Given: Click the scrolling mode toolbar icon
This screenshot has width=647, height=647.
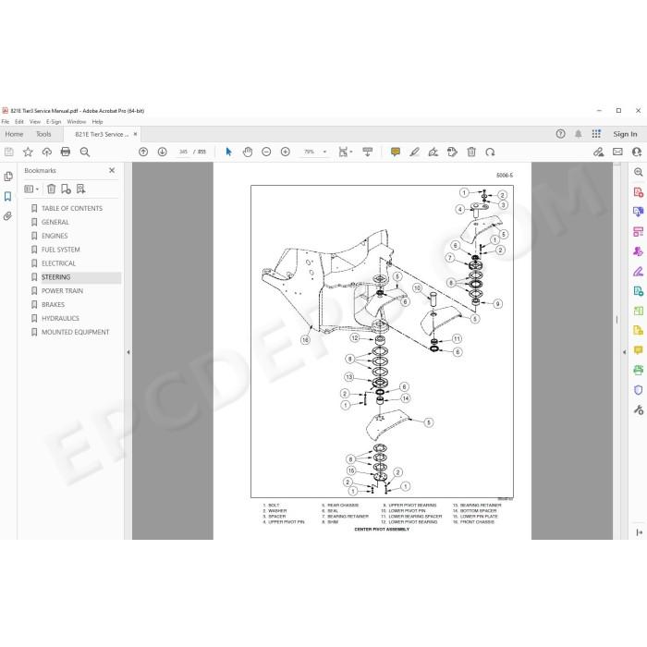Looking at the screenshot, I should pos(367,153).
